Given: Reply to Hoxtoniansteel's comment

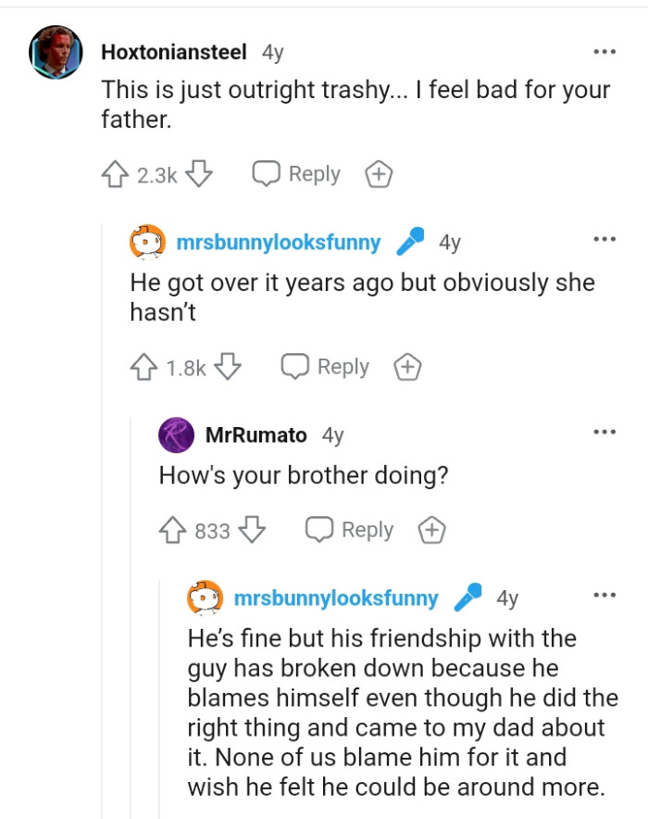Looking at the screenshot, I should [x=294, y=173].
